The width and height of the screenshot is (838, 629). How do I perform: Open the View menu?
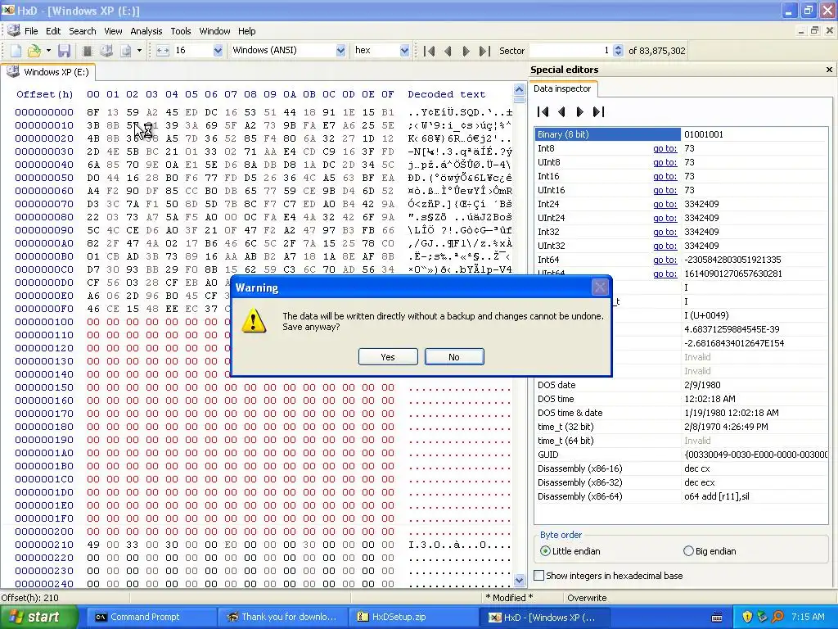(113, 31)
